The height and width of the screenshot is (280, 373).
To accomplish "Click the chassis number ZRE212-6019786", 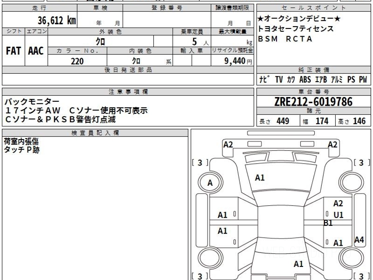I will [314, 102].
